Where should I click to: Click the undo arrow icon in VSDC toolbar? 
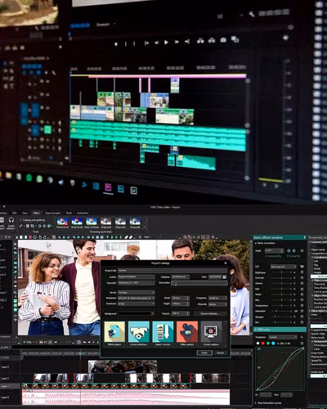[40, 237]
